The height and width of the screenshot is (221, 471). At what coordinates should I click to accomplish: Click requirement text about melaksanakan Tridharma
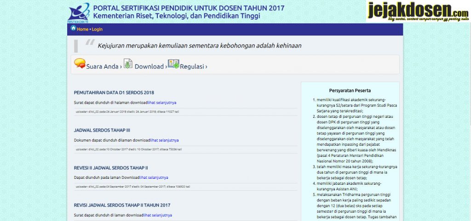point(357,206)
